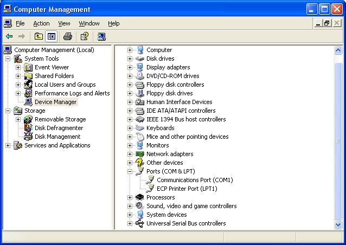Expand the IDE ATA/ATAPI controllers category

(130, 111)
